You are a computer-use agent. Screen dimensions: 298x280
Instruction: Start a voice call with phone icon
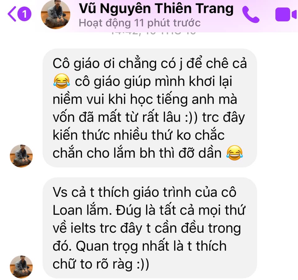point(251,15)
